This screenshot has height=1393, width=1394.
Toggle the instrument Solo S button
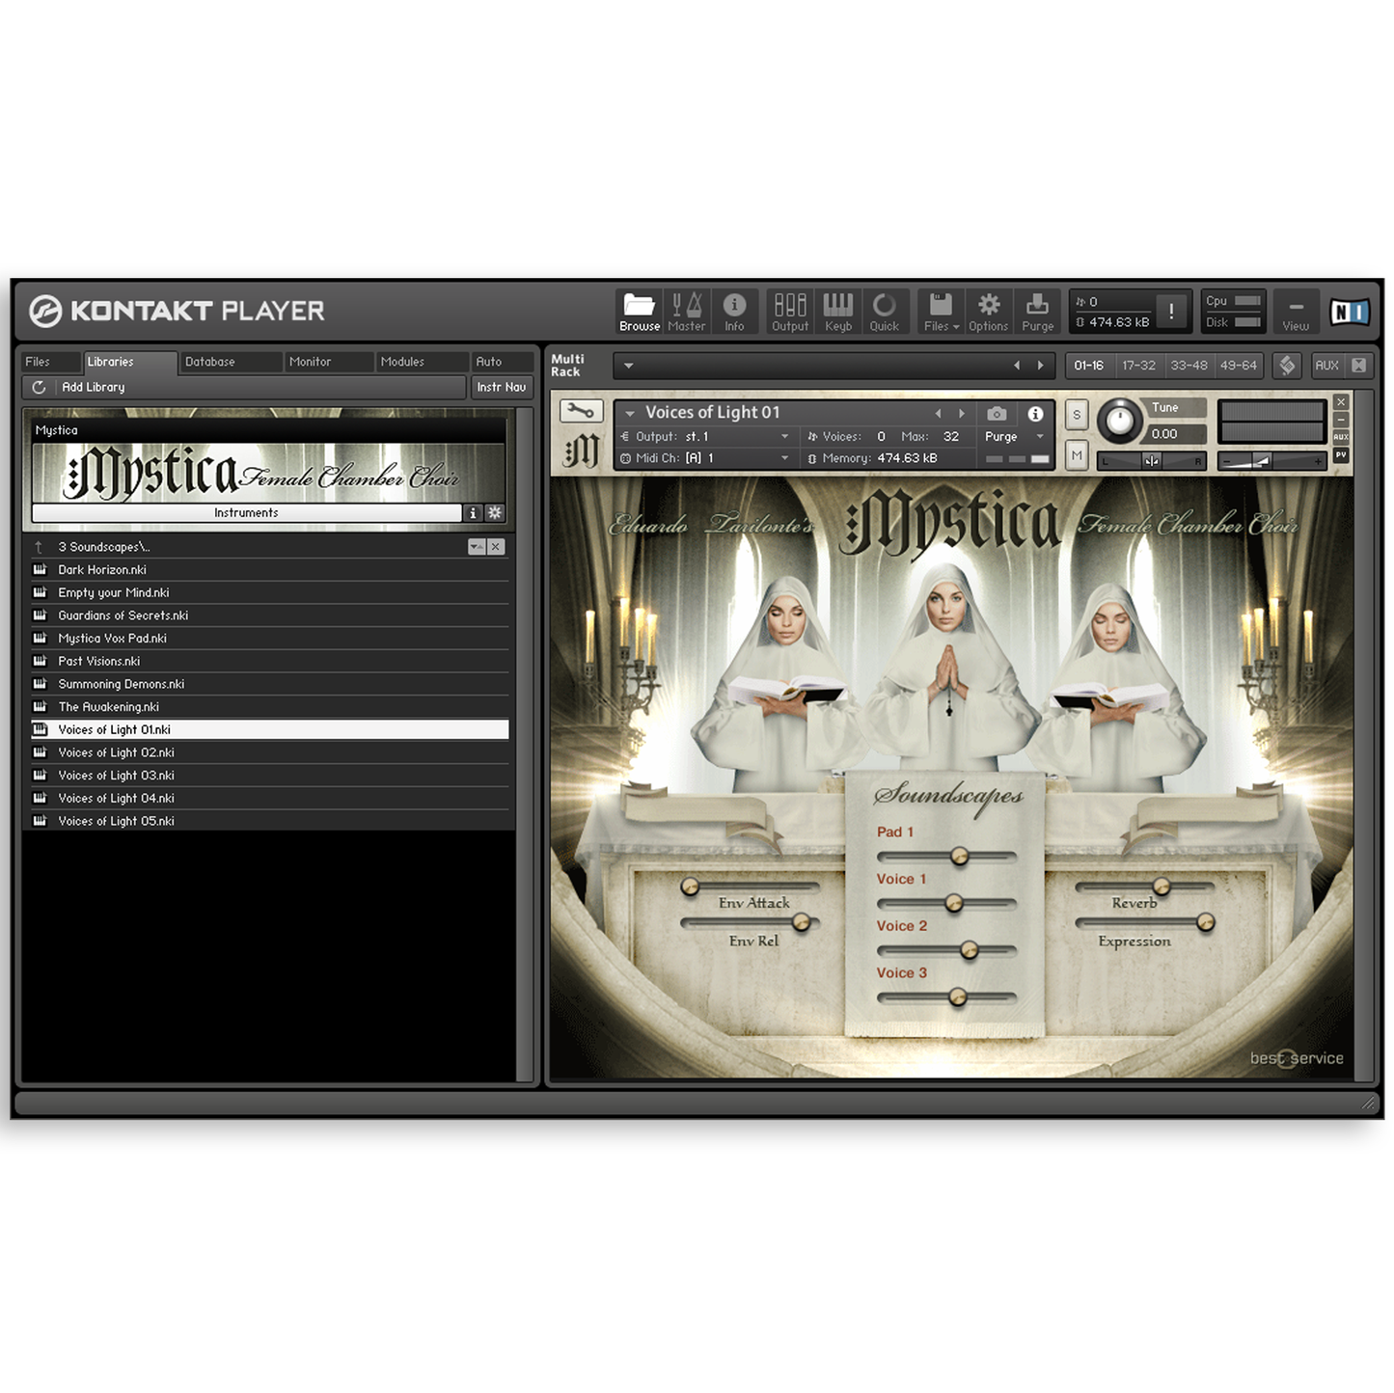[1077, 415]
